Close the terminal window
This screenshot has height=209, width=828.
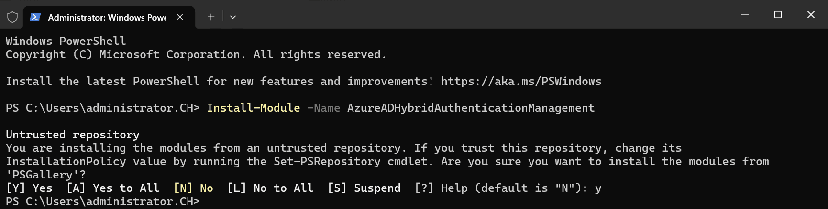tap(811, 15)
